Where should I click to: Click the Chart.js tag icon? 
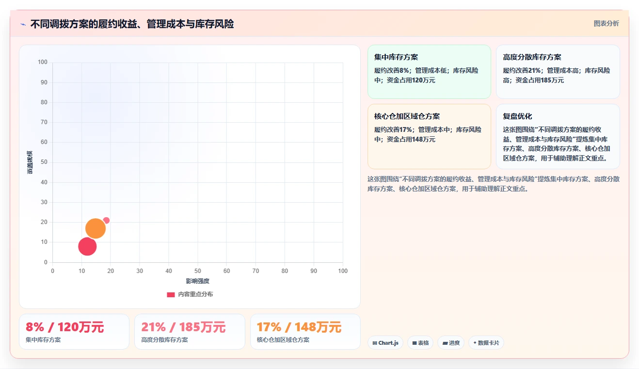375,343
